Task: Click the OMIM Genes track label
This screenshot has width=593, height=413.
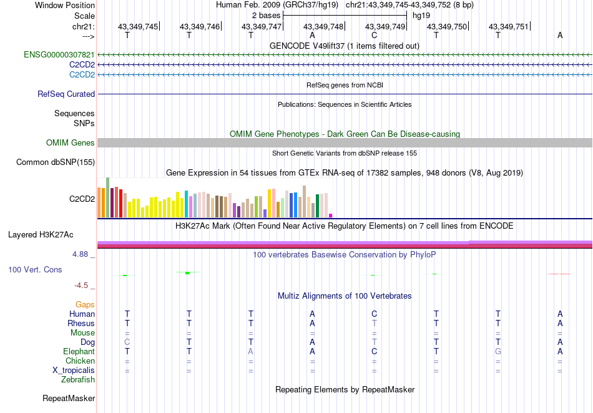Action: [71, 142]
